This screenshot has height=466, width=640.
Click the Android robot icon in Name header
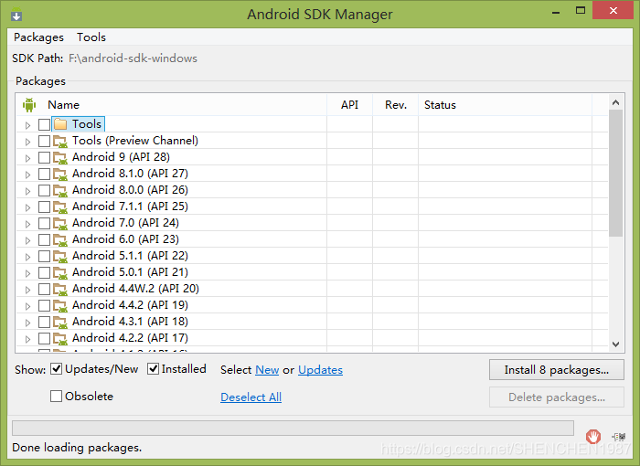[29, 105]
